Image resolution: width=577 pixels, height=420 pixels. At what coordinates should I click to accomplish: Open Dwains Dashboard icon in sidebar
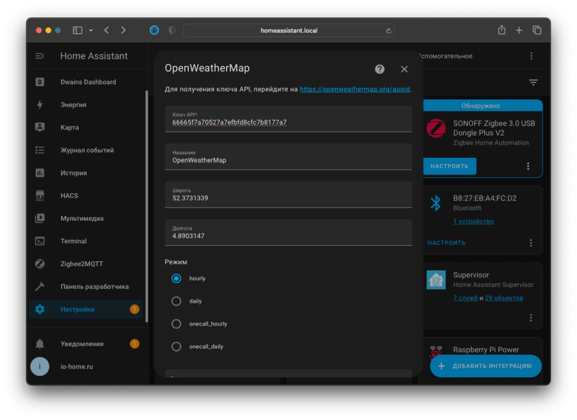click(x=40, y=82)
